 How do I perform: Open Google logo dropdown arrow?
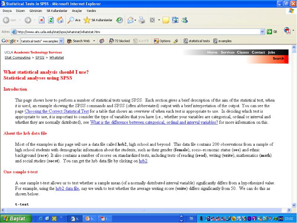tap(17, 41)
